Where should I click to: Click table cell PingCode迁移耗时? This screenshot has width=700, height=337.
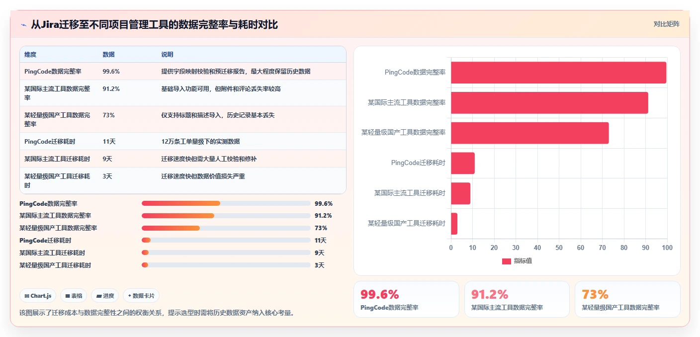pyautogui.click(x=50, y=142)
